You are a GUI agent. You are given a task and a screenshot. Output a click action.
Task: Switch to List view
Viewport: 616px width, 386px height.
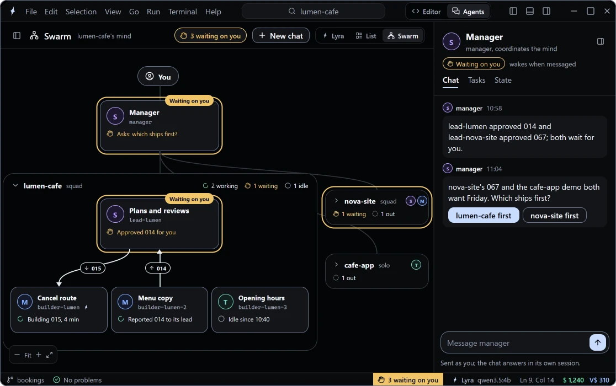coord(366,36)
